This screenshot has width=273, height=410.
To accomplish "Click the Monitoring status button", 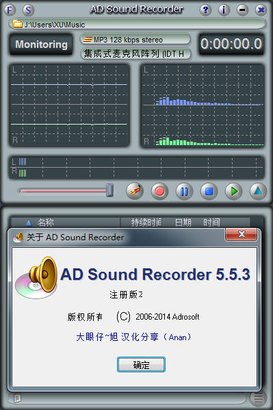I will (x=41, y=44).
